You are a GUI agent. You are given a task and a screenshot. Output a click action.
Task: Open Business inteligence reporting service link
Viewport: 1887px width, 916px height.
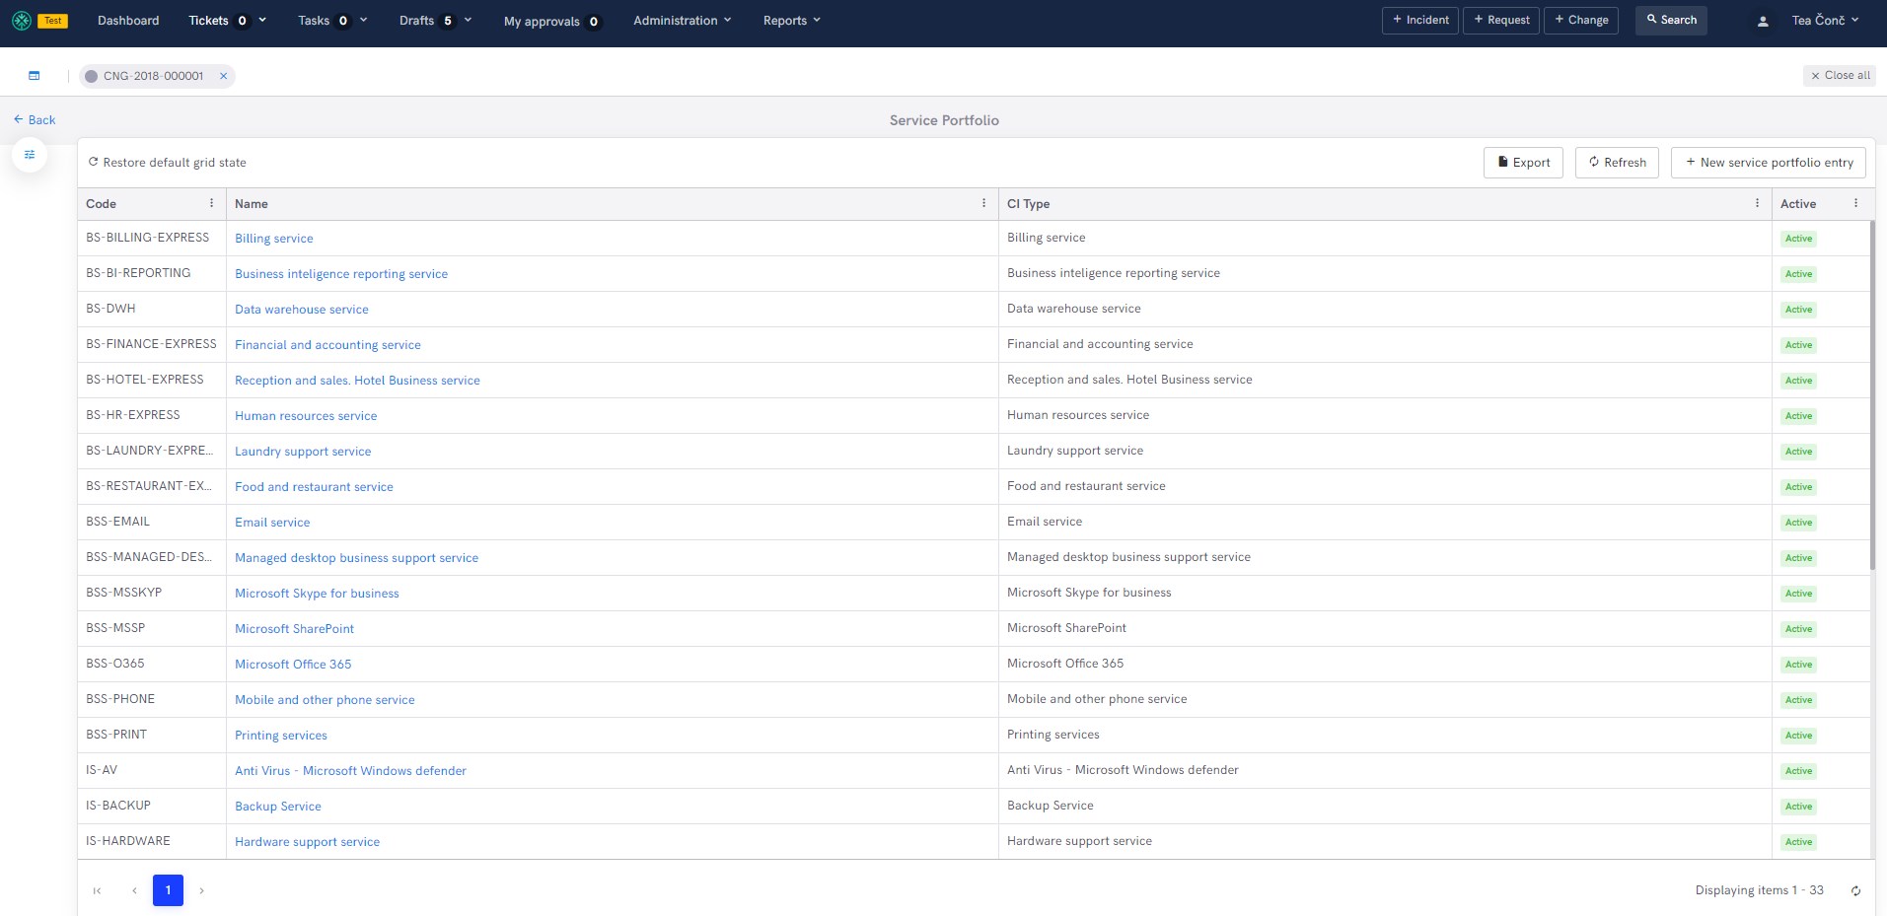pyautogui.click(x=341, y=274)
